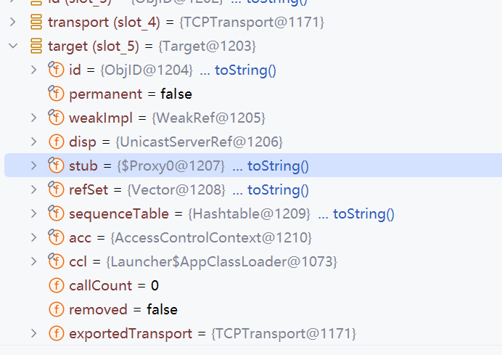Collapse the target (slot_5) node
Viewport: 502px width, 355px height.
pyautogui.click(x=13, y=46)
